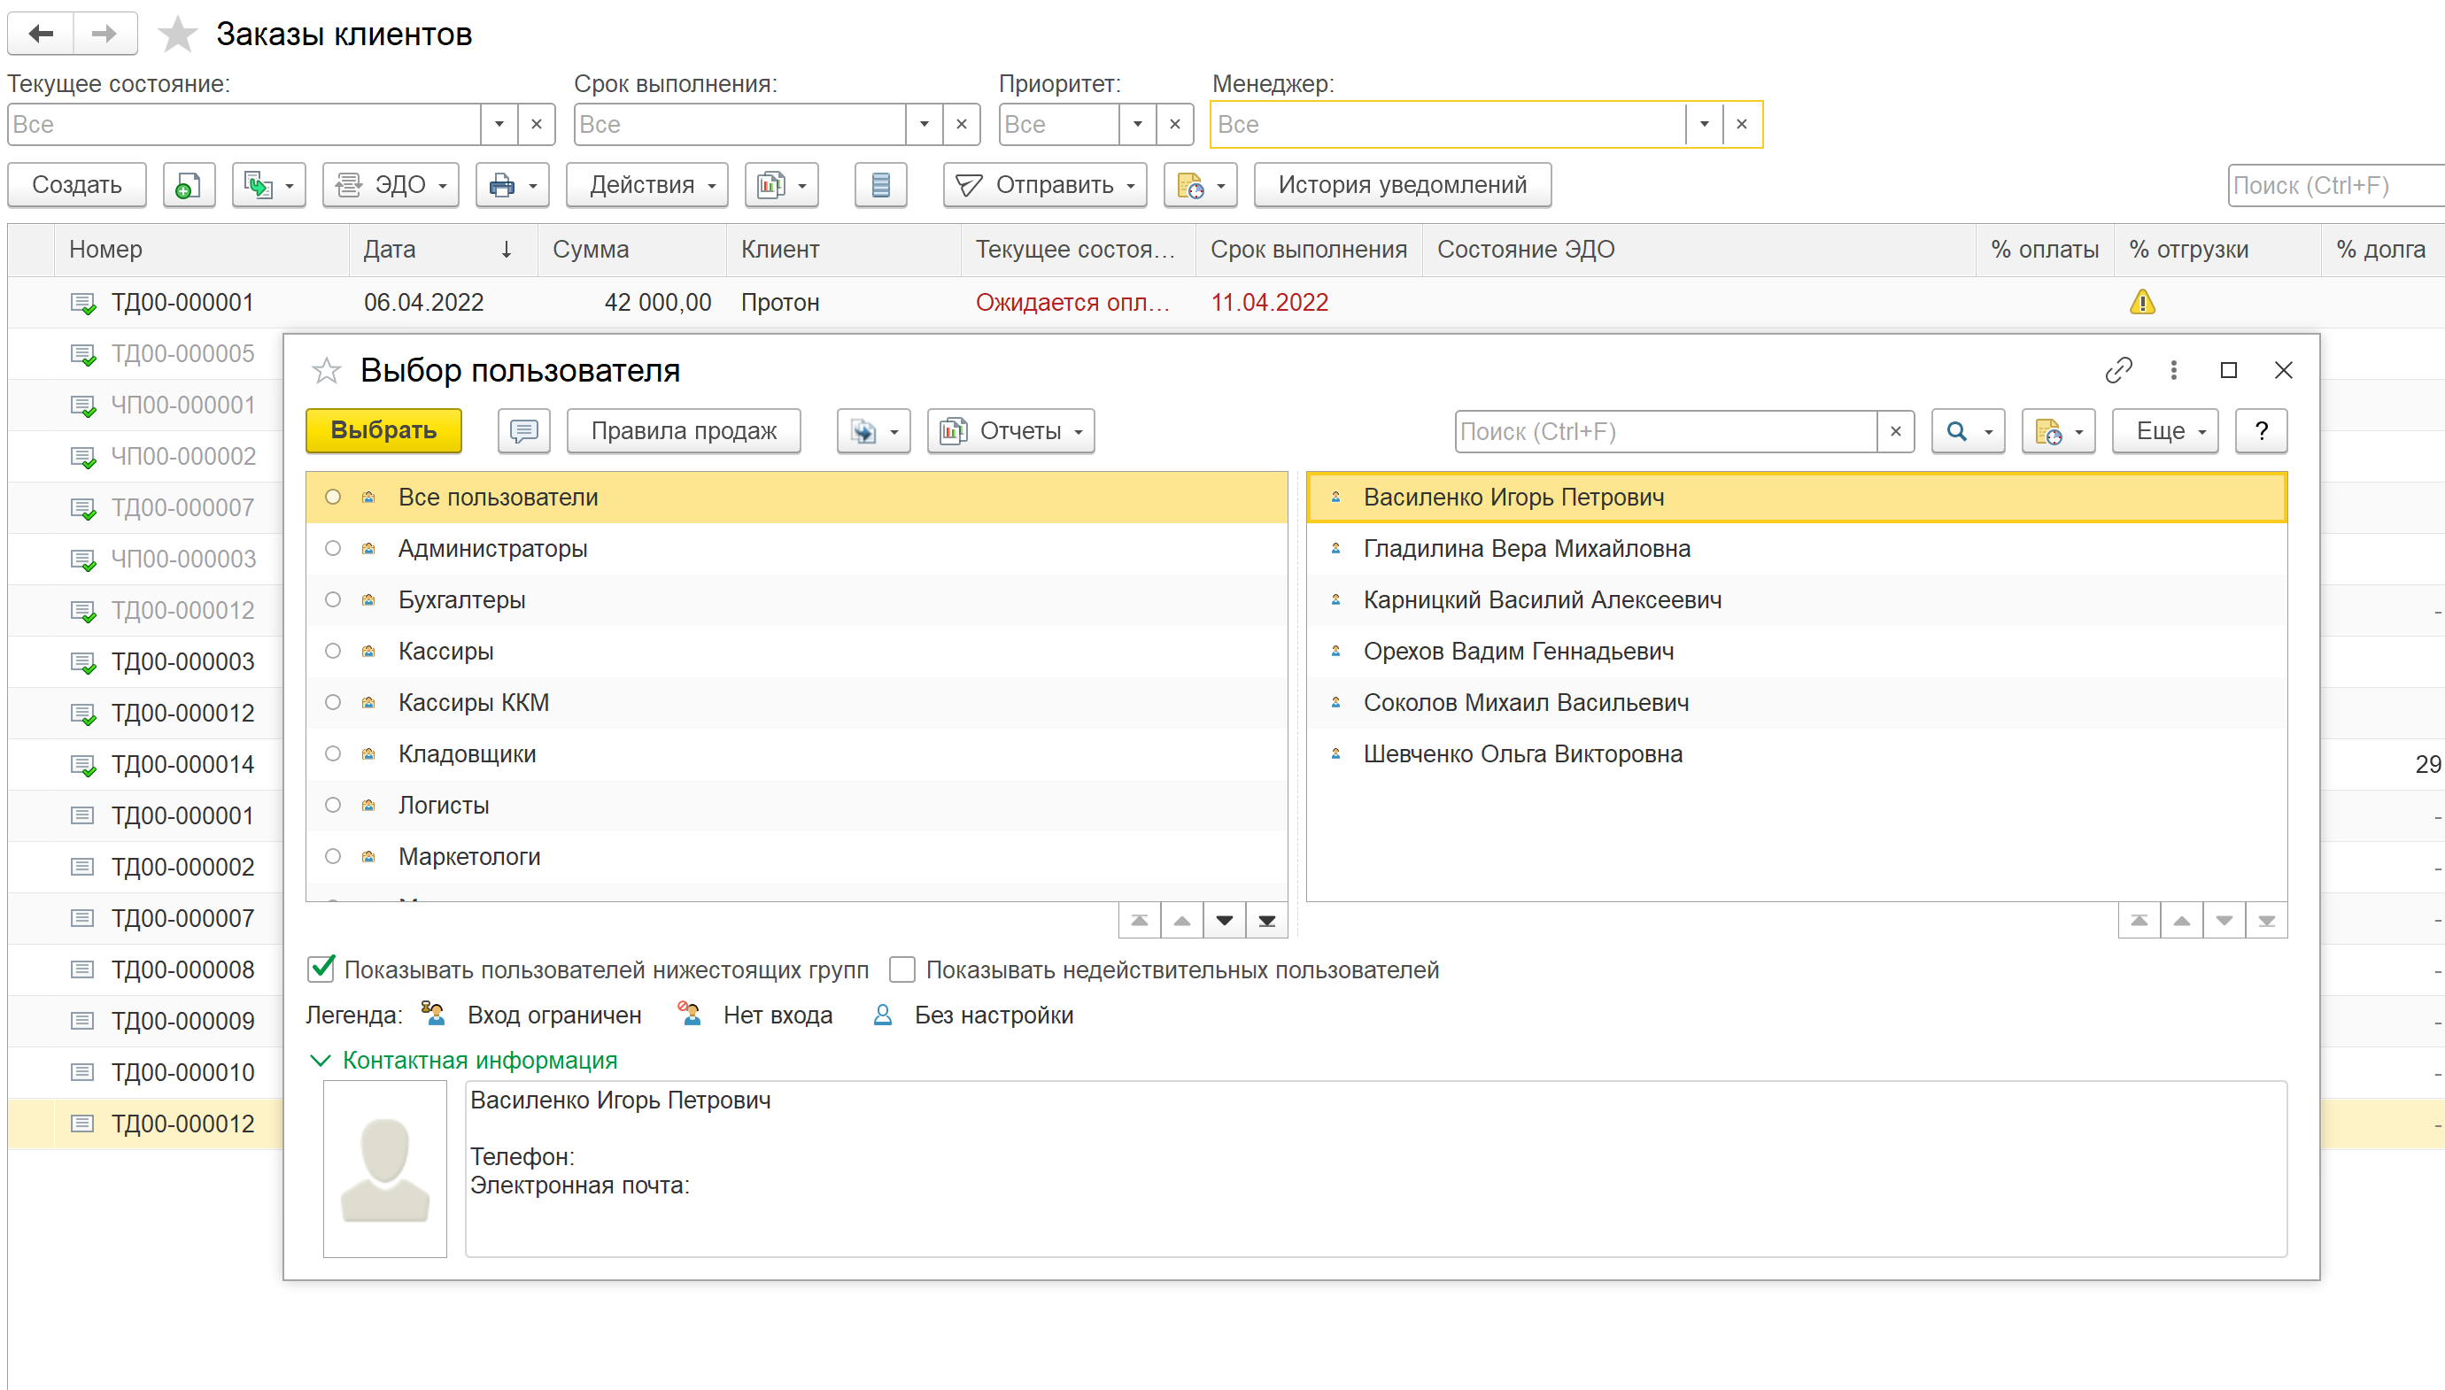Open the Действия menu

[x=646, y=184]
